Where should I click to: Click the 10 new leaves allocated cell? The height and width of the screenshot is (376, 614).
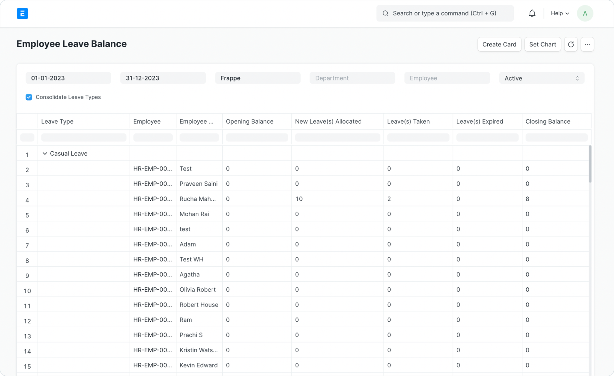(338, 199)
